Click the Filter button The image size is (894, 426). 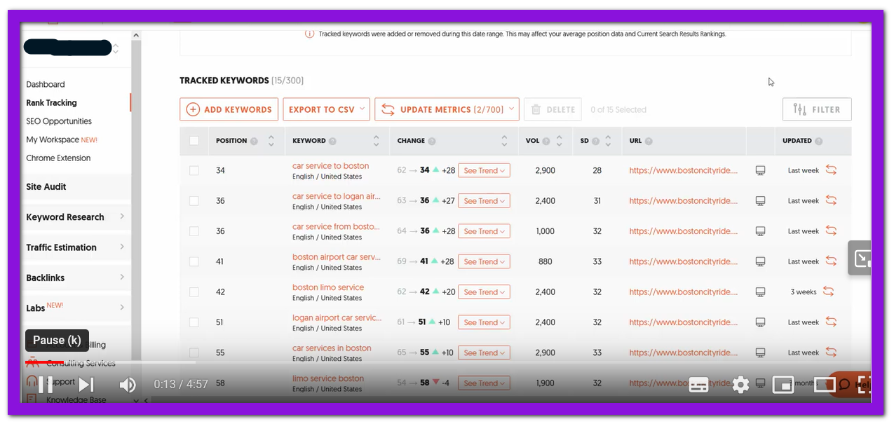pyautogui.click(x=817, y=109)
